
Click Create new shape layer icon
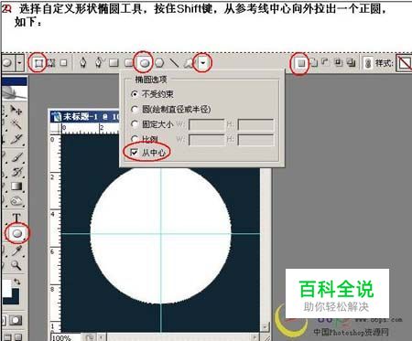(x=301, y=63)
